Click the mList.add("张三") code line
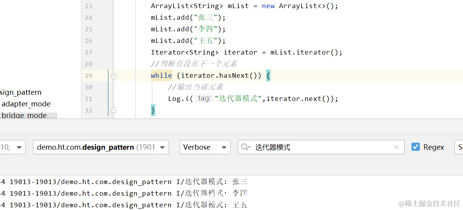This screenshot has width=463, height=210. tap(188, 18)
